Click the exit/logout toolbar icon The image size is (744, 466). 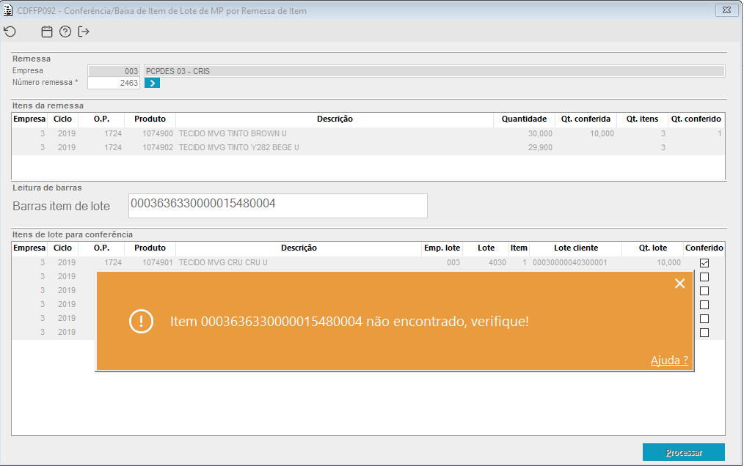pyautogui.click(x=84, y=32)
